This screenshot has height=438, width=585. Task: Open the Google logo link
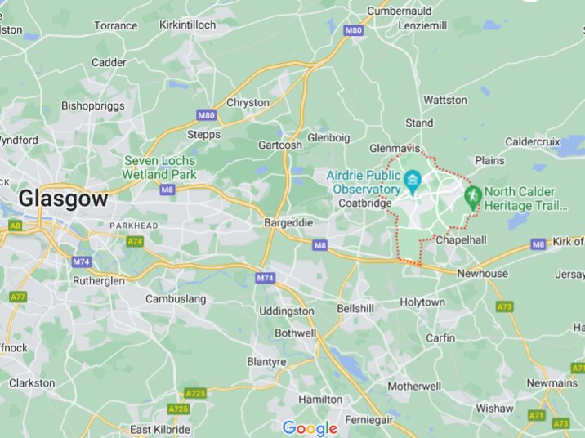tap(310, 428)
